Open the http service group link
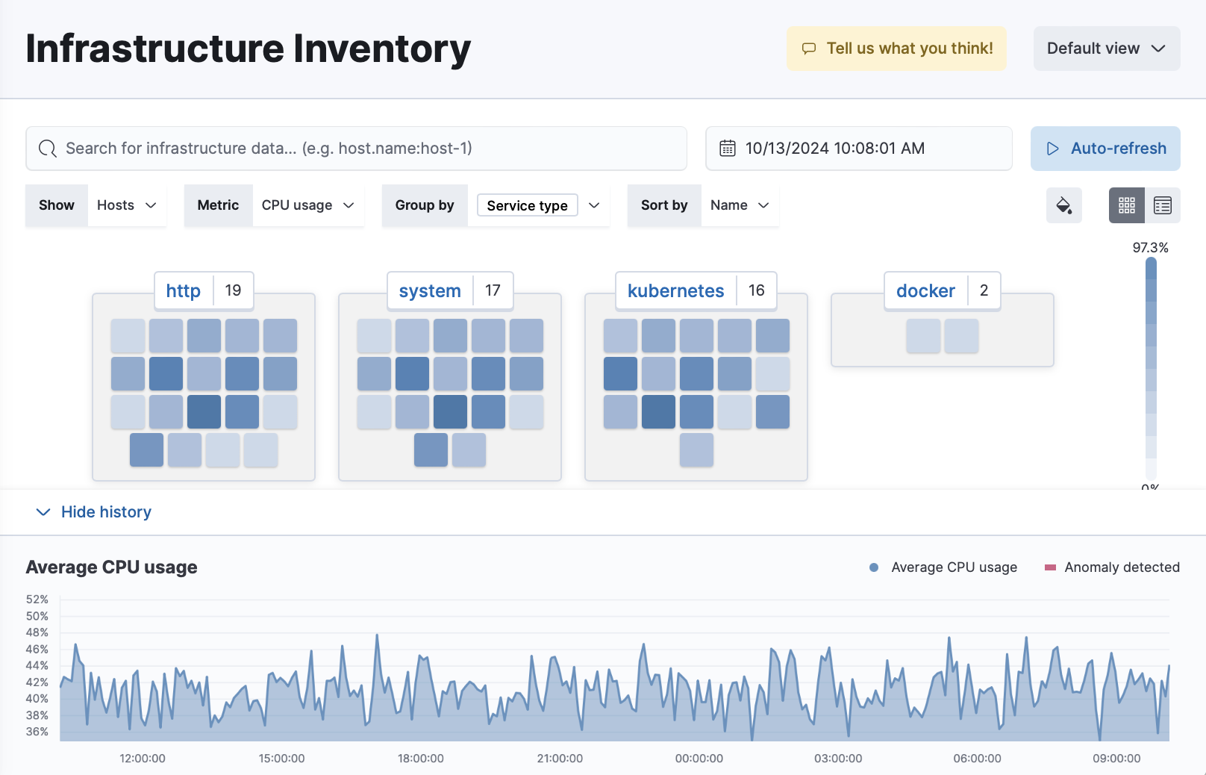Viewport: 1206px width, 775px height. pos(183,291)
